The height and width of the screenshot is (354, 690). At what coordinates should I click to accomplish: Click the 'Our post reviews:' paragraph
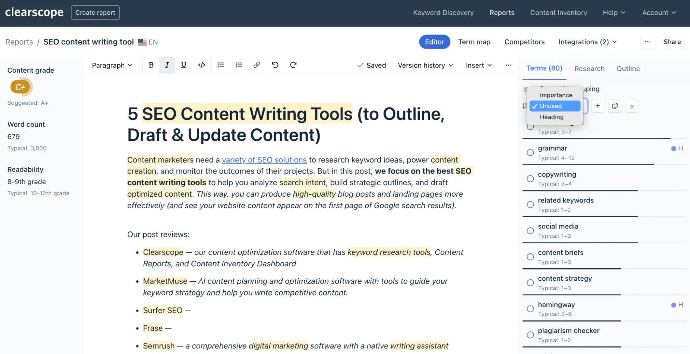point(158,235)
